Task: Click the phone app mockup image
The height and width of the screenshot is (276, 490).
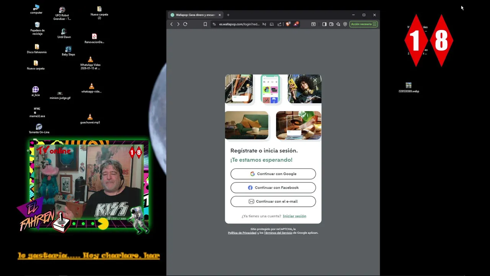Action: pos(270,89)
